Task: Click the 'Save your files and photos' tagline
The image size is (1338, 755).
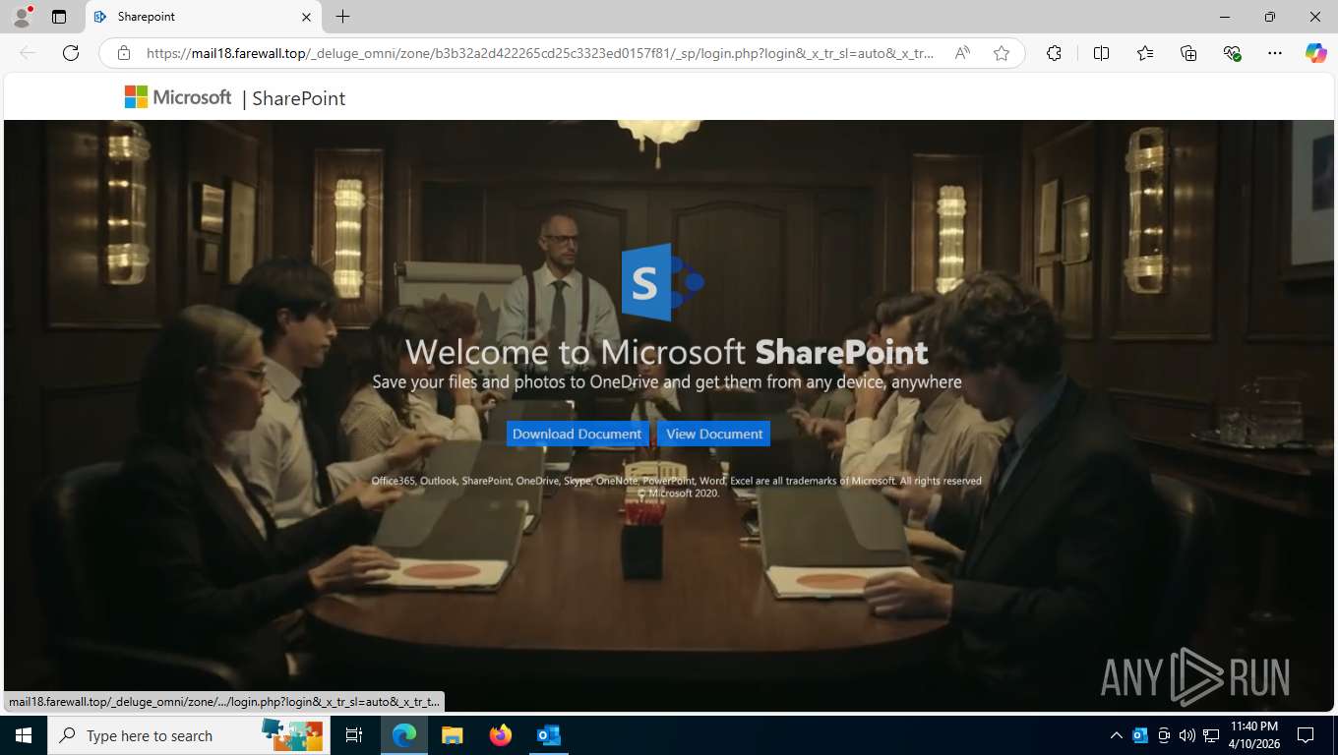Action: (x=667, y=382)
